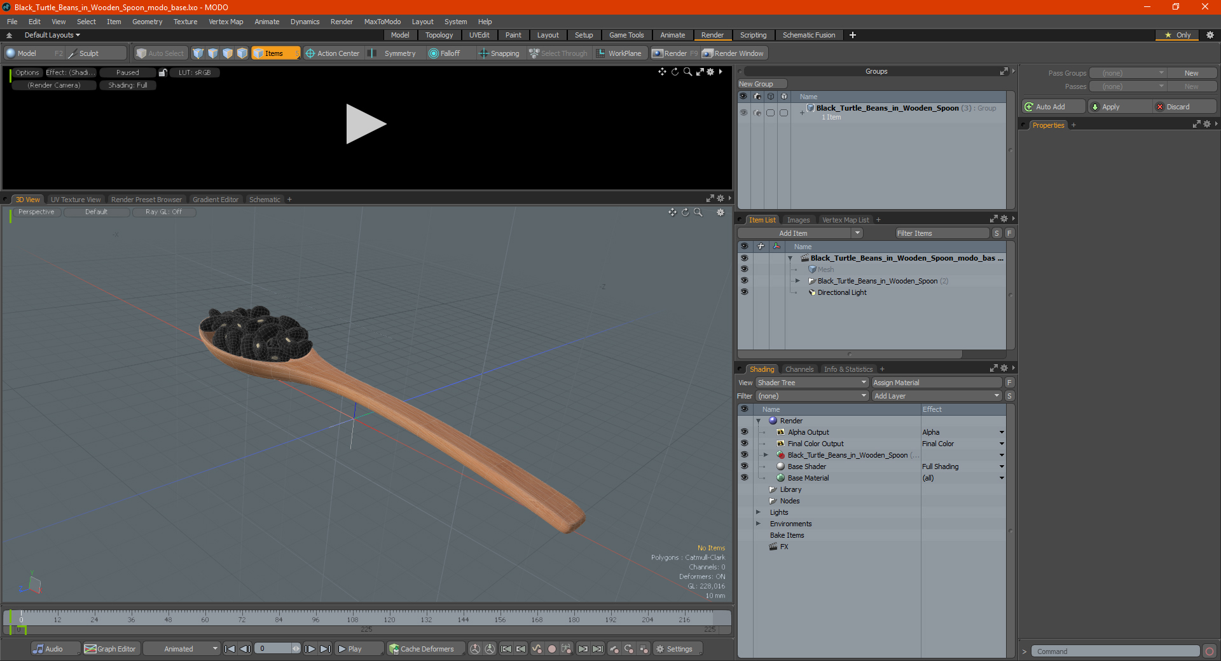Expand Black_Turtle_Beans_in_Wooden_Spoon item in Item List
This screenshot has height=661, width=1221.
(x=797, y=281)
